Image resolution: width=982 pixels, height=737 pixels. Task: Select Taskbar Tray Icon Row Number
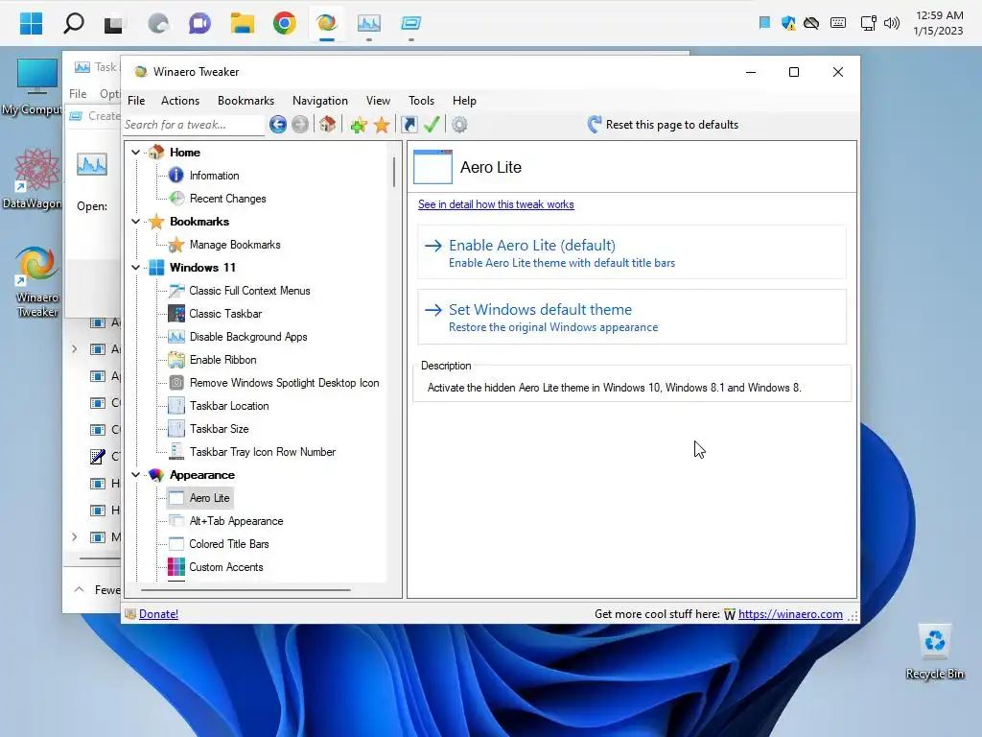click(x=263, y=452)
